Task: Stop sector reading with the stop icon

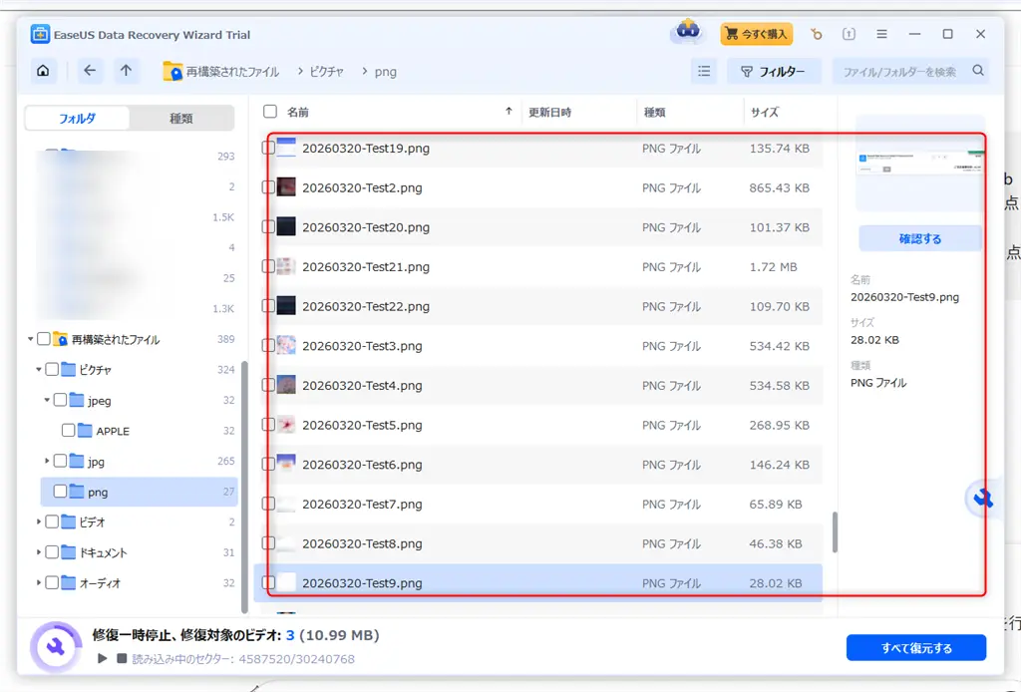Action: pos(124,657)
